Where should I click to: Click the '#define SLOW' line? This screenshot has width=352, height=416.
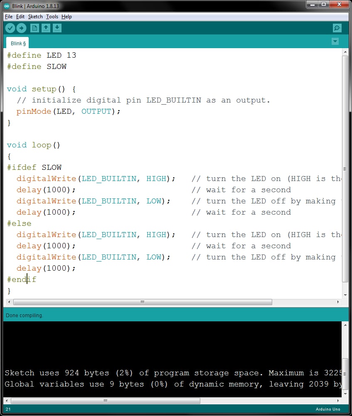click(x=37, y=66)
